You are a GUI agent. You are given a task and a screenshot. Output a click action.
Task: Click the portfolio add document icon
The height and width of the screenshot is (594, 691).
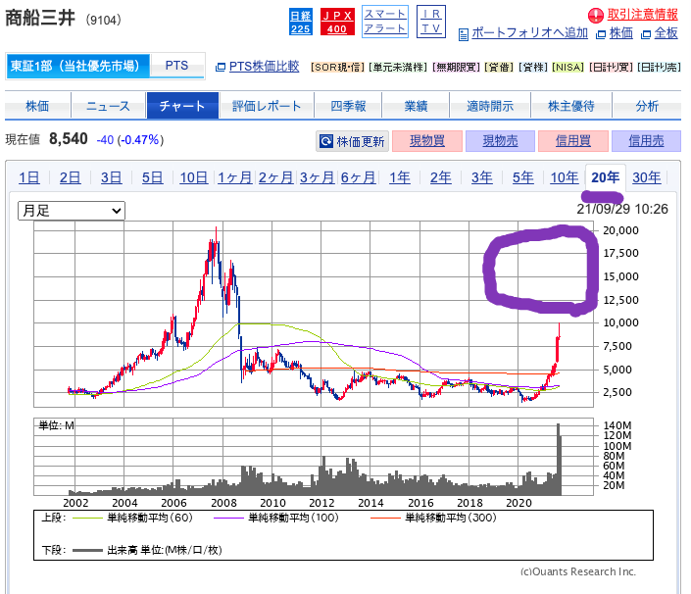coord(464,34)
